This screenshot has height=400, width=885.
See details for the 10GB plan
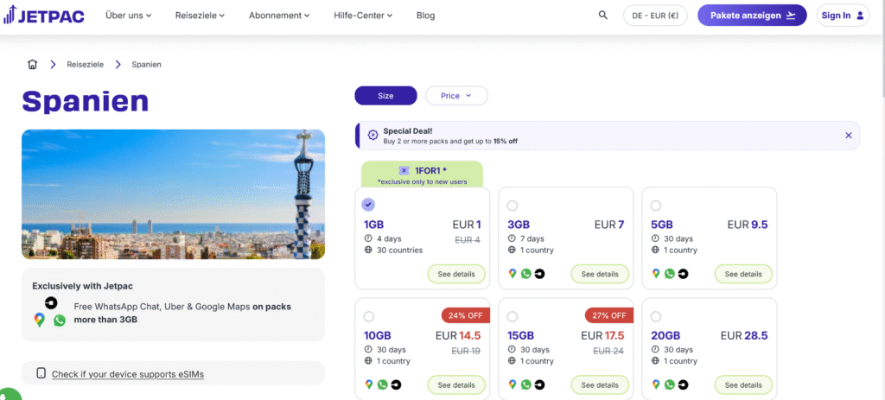(x=456, y=385)
